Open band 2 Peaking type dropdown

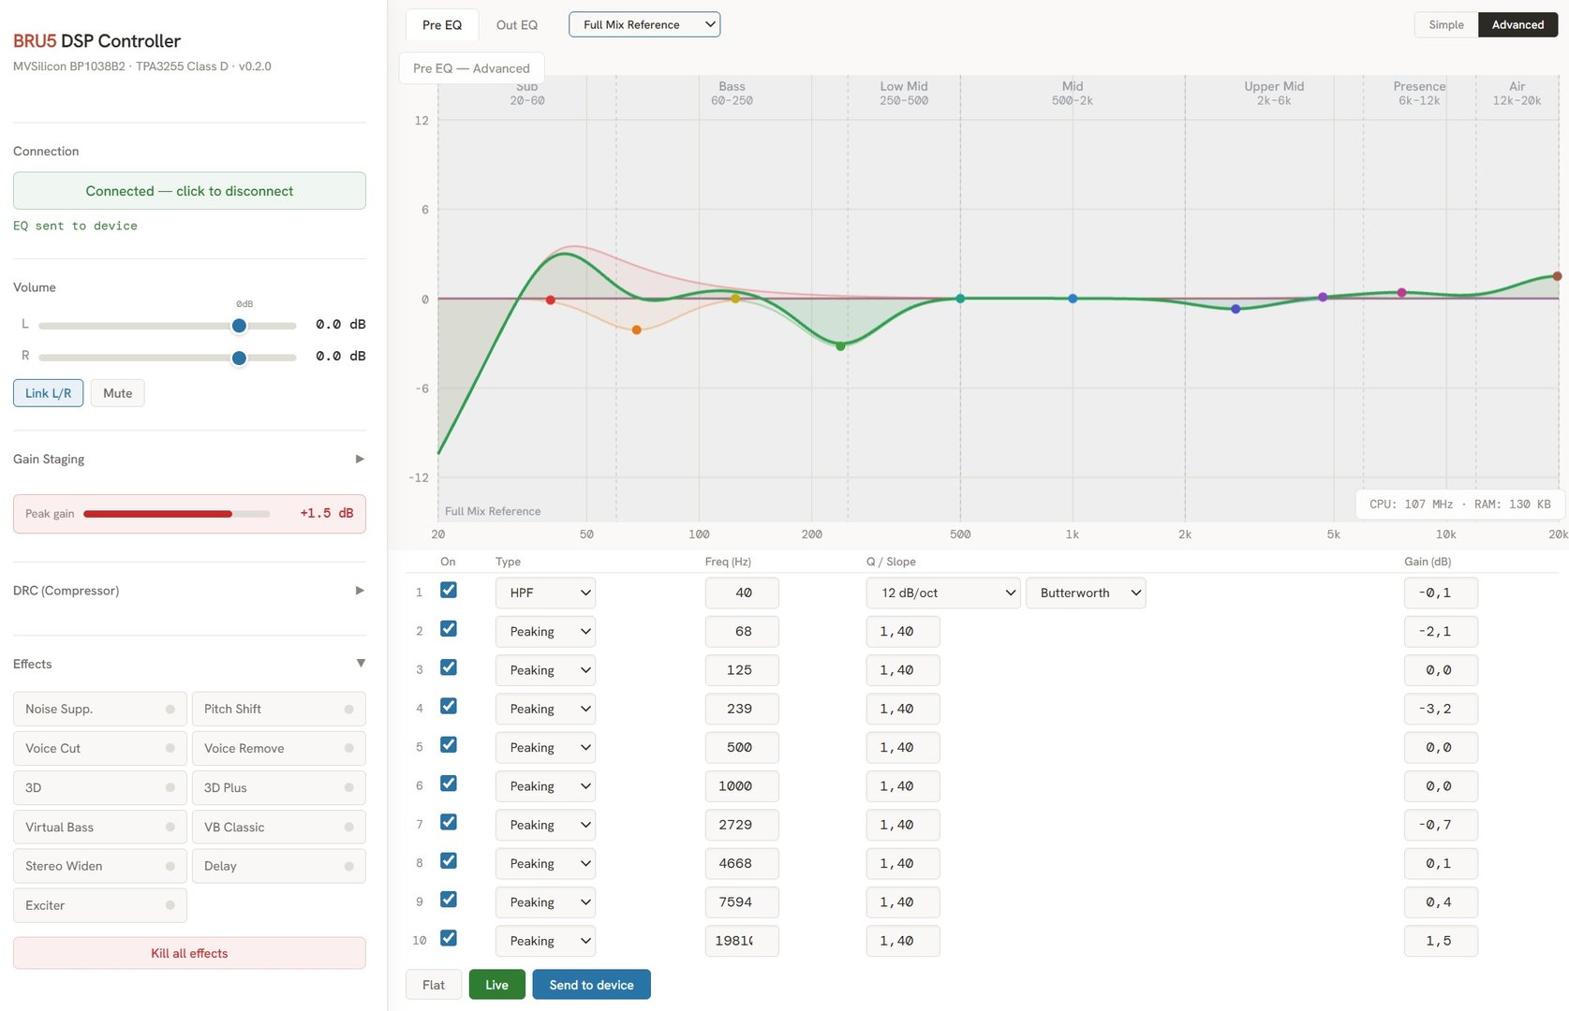pos(545,632)
